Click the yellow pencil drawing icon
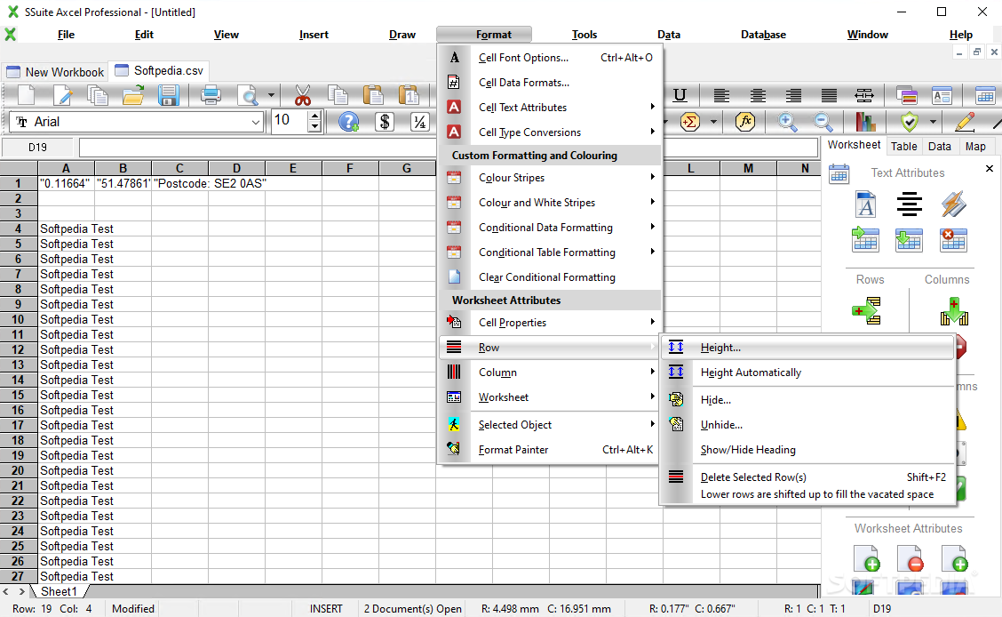Viewport: 1002px width, 617px height. (965, 122)
